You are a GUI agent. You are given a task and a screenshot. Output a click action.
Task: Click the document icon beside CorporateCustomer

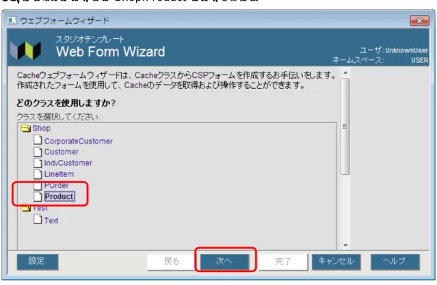38,140
